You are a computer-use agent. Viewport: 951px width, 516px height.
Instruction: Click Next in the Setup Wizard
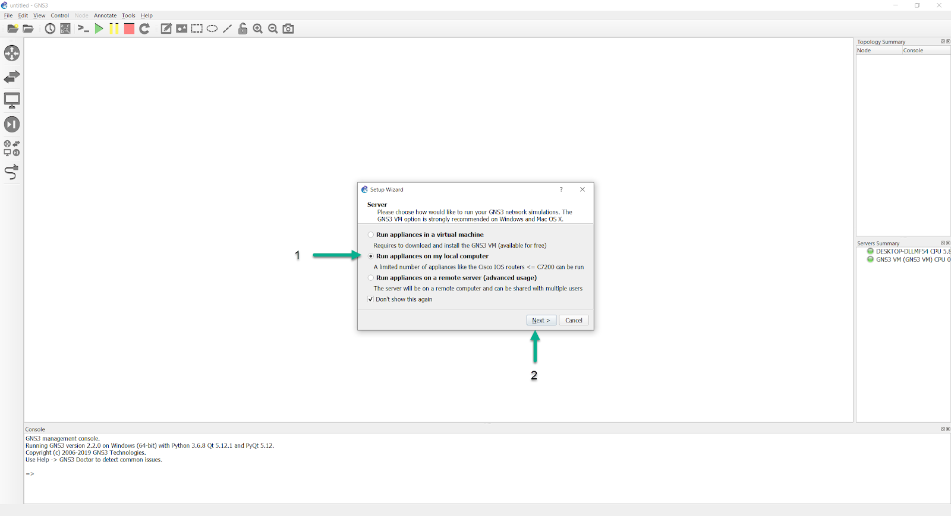[x=541, y=320]
